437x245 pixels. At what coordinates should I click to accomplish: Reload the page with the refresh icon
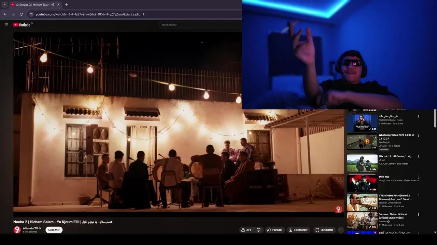click(x=21, y=14)
